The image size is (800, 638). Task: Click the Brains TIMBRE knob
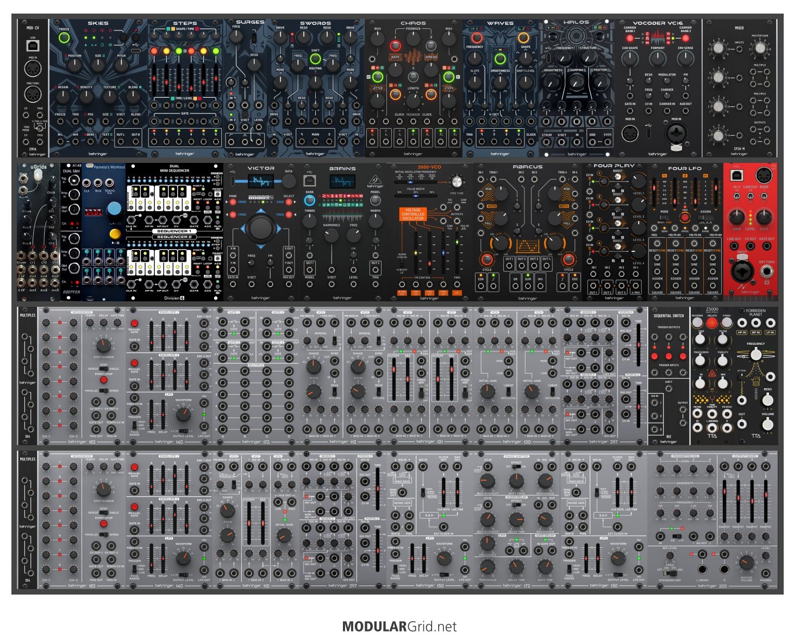[x=310, y=220]
